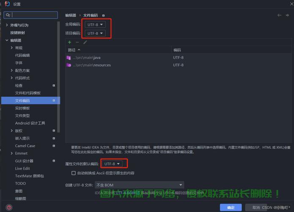Expand the 代码样式 tree node
Screen dimensions: 294x212
coord(12,78)
